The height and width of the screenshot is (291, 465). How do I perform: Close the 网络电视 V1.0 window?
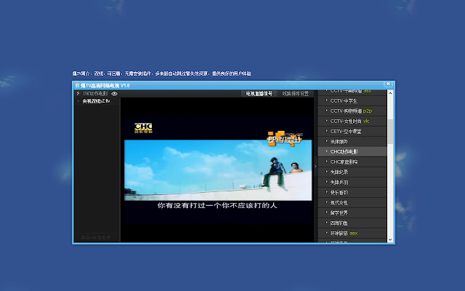pyautogui.click(x=388, y=84)
